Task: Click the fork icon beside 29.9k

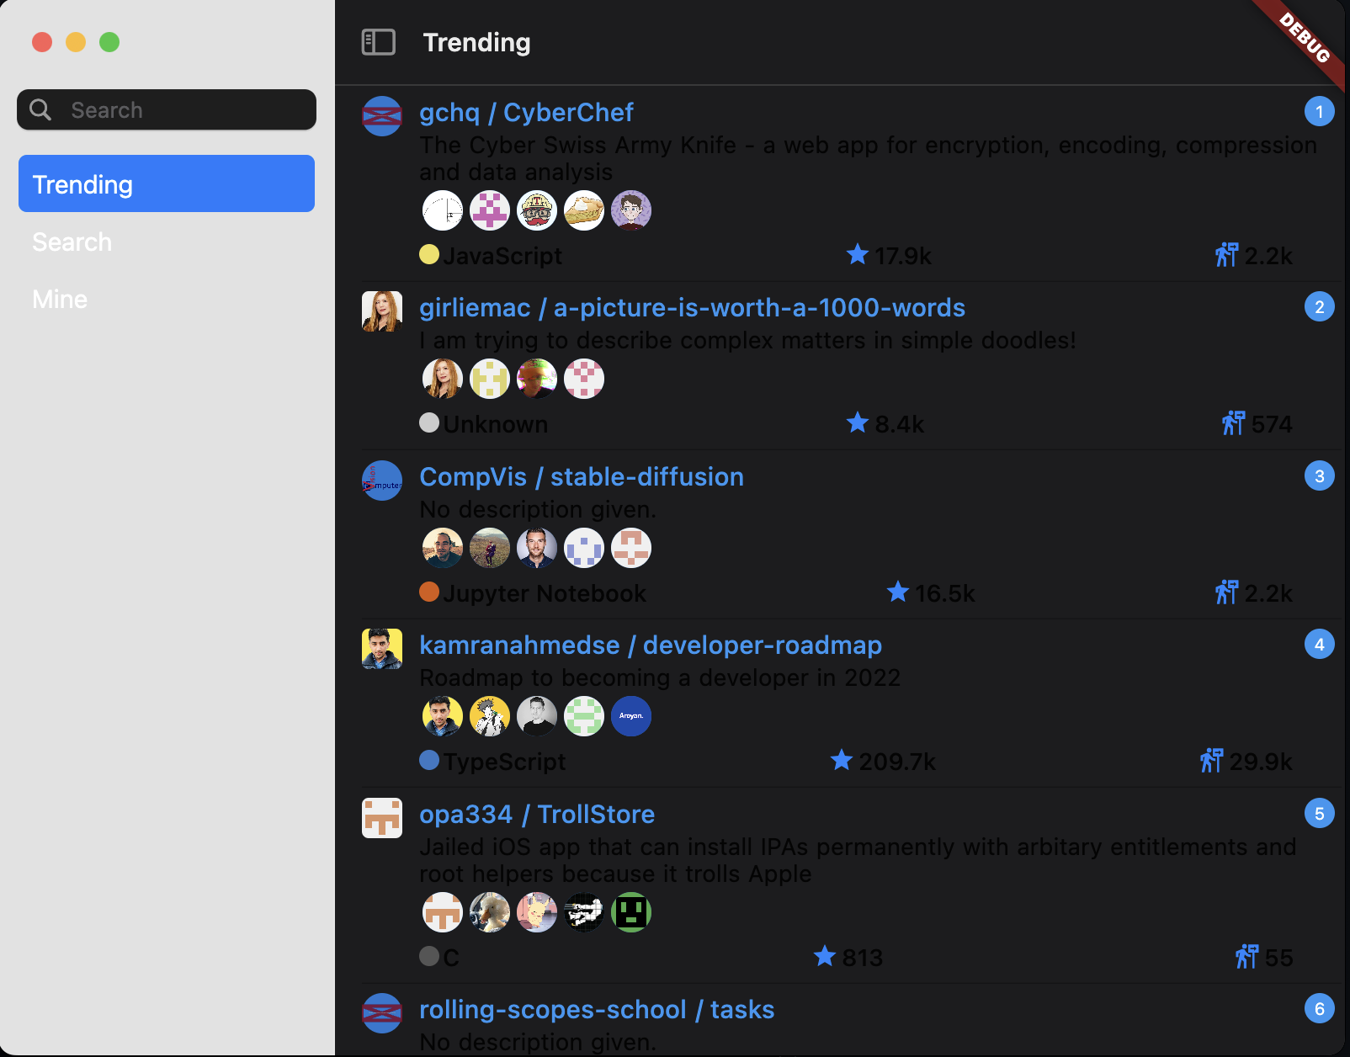Action: pos(1212,760)
